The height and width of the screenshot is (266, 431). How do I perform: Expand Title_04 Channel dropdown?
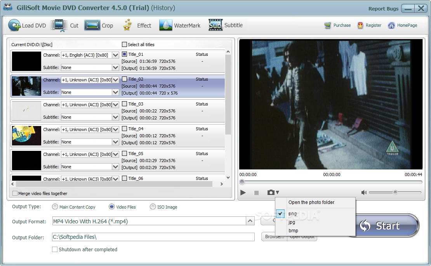tap(115, 129)
